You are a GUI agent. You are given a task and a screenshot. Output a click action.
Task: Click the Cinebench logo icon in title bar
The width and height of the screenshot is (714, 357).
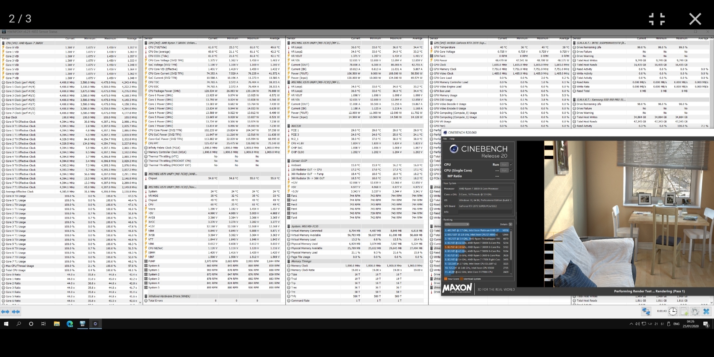445,133
